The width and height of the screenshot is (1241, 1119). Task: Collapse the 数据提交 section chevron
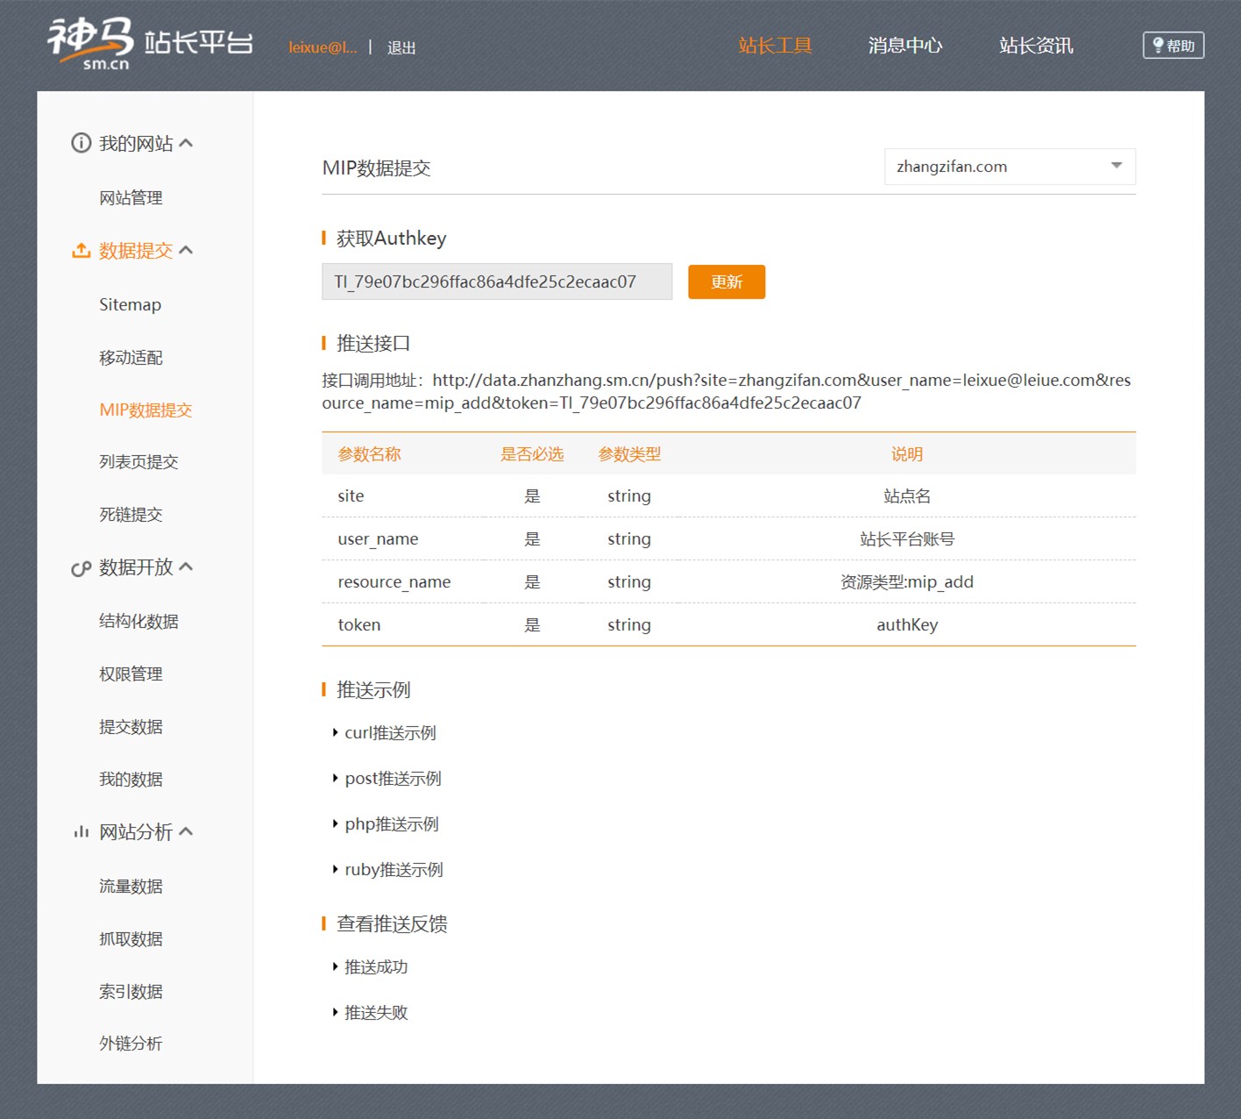186,250
